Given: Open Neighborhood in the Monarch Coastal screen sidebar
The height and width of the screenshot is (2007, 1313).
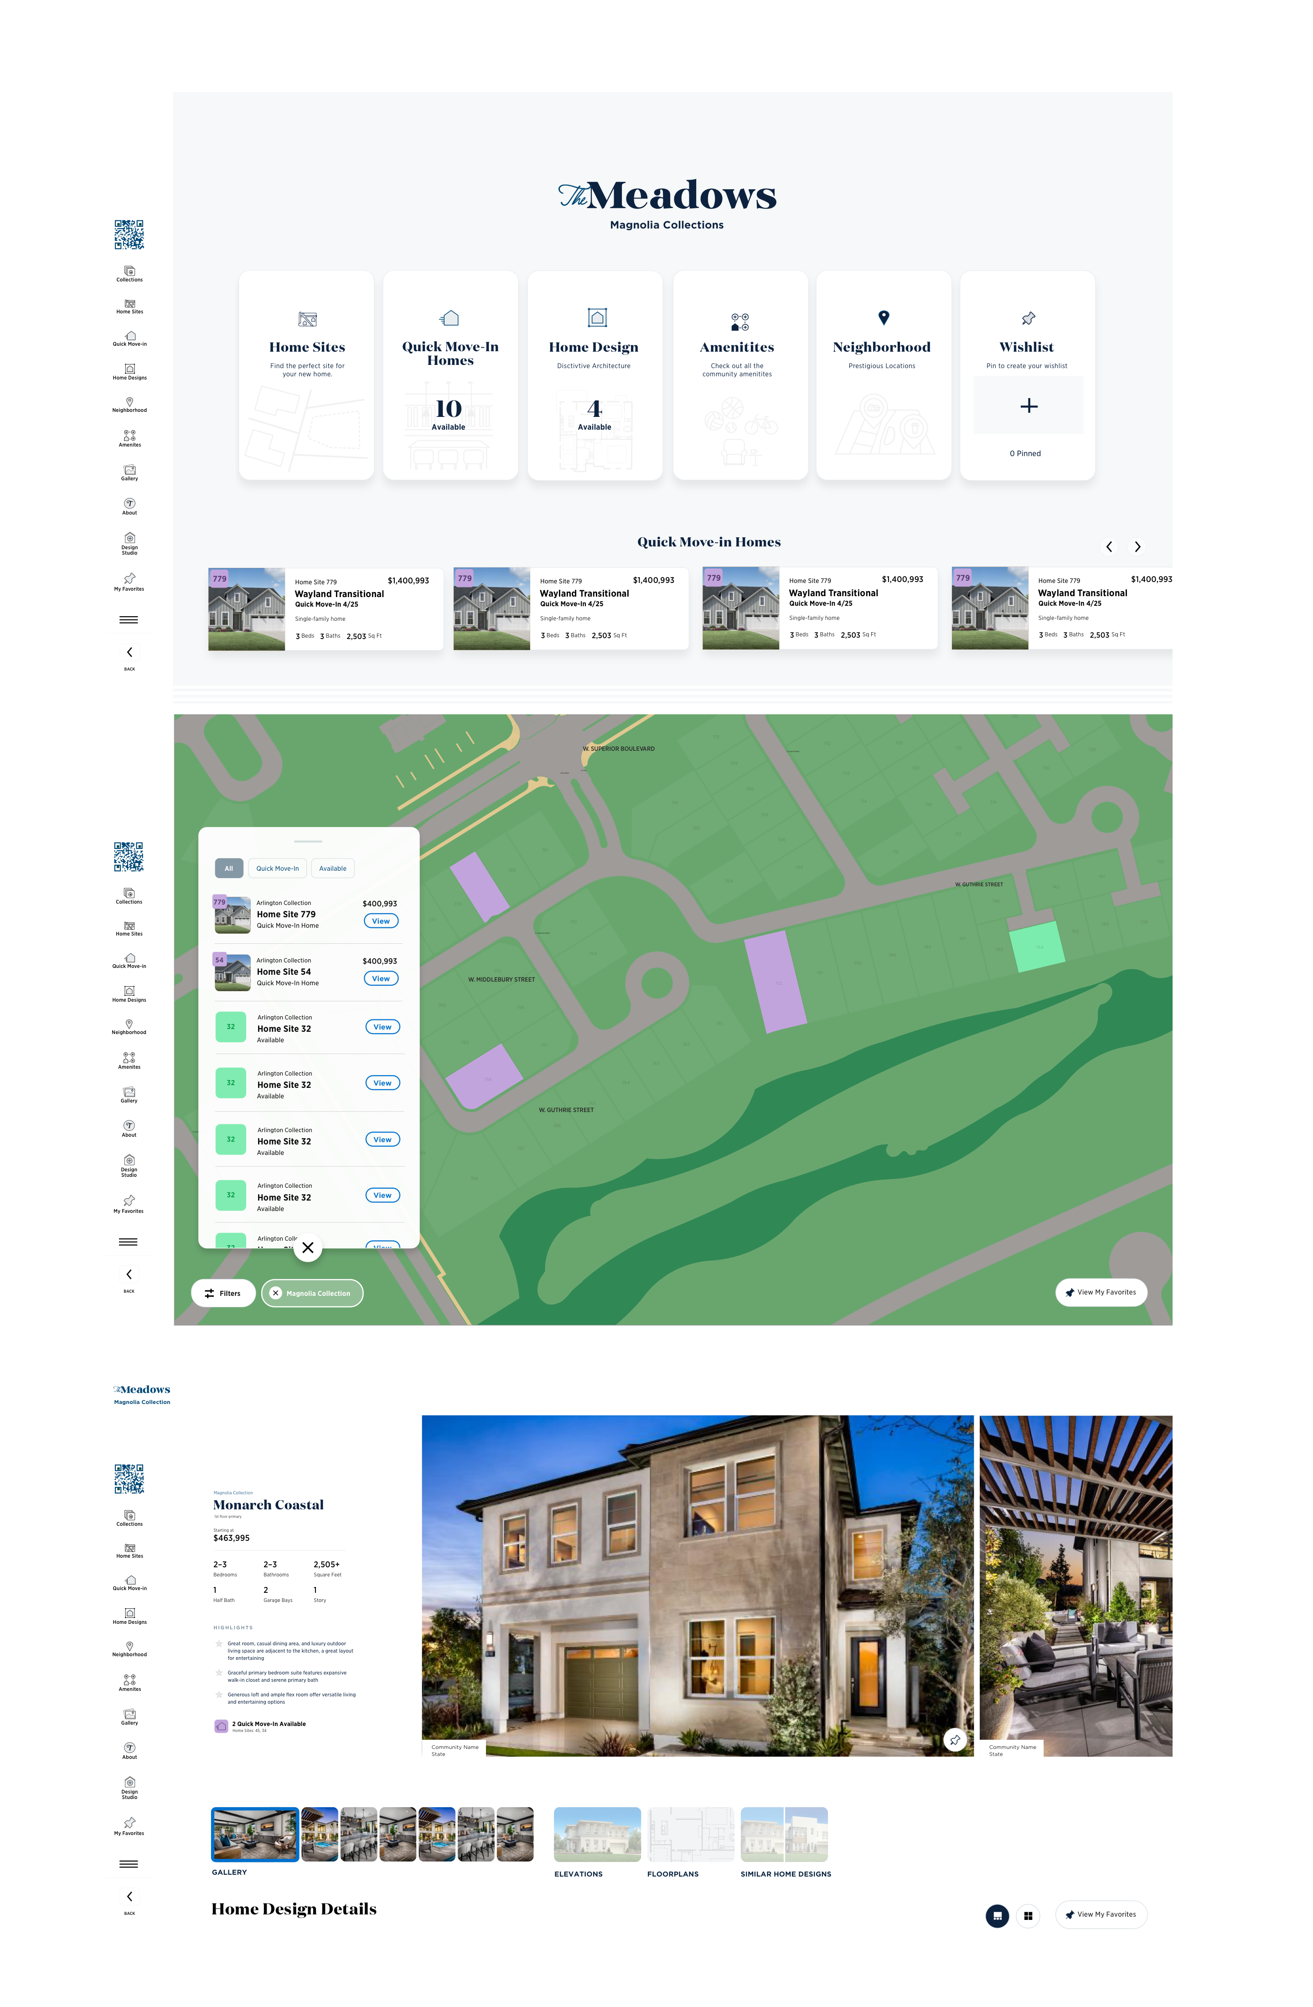Looking at the screenshot, I should click(x=129, y=1649).
